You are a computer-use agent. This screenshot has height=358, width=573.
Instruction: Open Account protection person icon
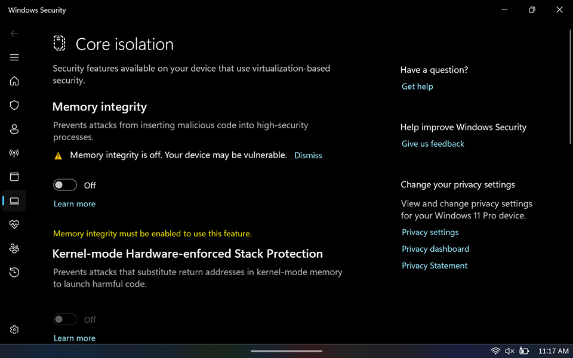tap(14, 129)
